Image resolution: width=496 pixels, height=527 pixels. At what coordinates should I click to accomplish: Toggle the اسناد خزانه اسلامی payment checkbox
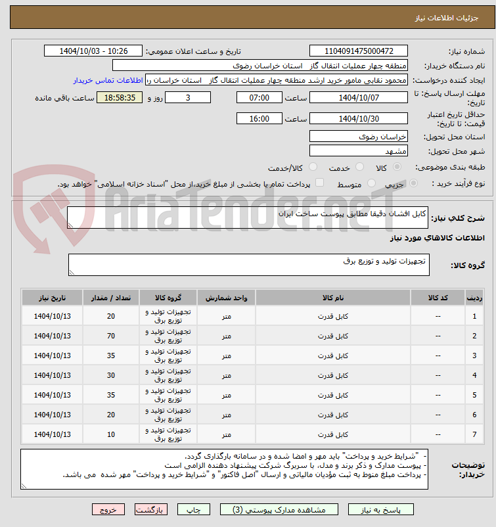click(x=319, y=183)
